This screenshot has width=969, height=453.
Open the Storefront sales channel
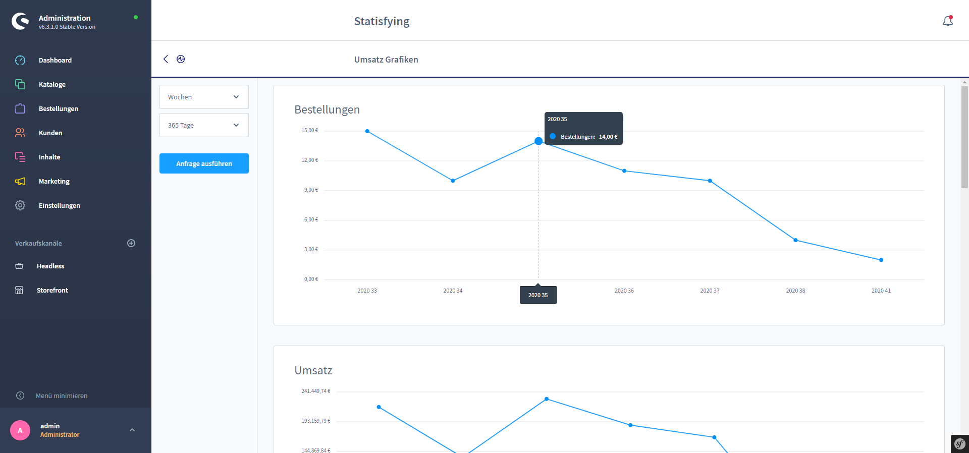click(52, 290)
